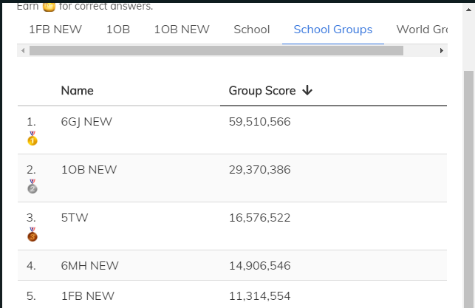
Task: Click the tab bar left scroll arrow
Action: (x=23, y=50)
